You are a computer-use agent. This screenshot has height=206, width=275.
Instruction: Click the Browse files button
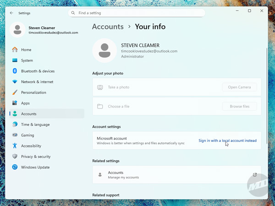pyautogui.click(x=239, y=106)
